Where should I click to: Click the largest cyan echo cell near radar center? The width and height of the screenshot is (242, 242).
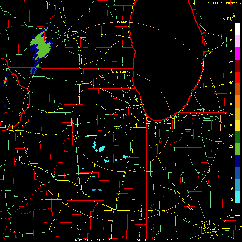(102, 148)
